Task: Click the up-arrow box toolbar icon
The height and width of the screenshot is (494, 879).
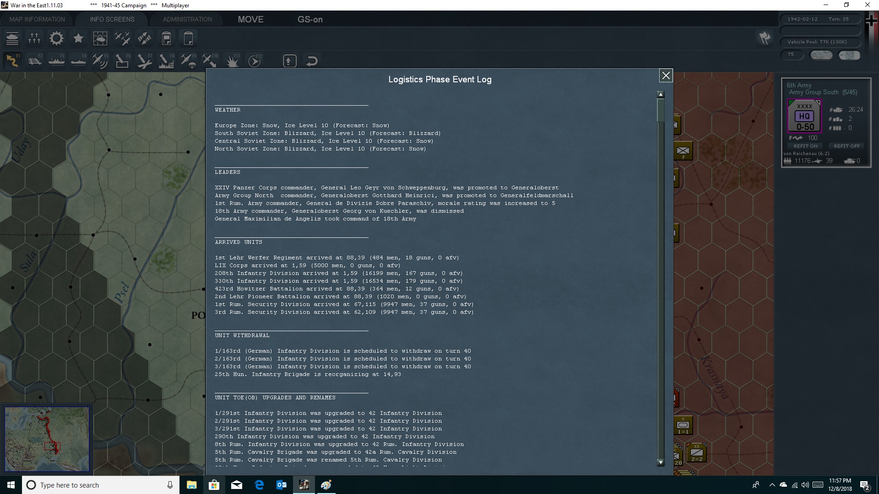Action: click(289, 61)
